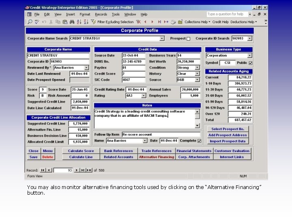This screenshot has height=219, width=292.
Task: Click the Sort Ascending A-Z icon
Action: click(79, 22)
